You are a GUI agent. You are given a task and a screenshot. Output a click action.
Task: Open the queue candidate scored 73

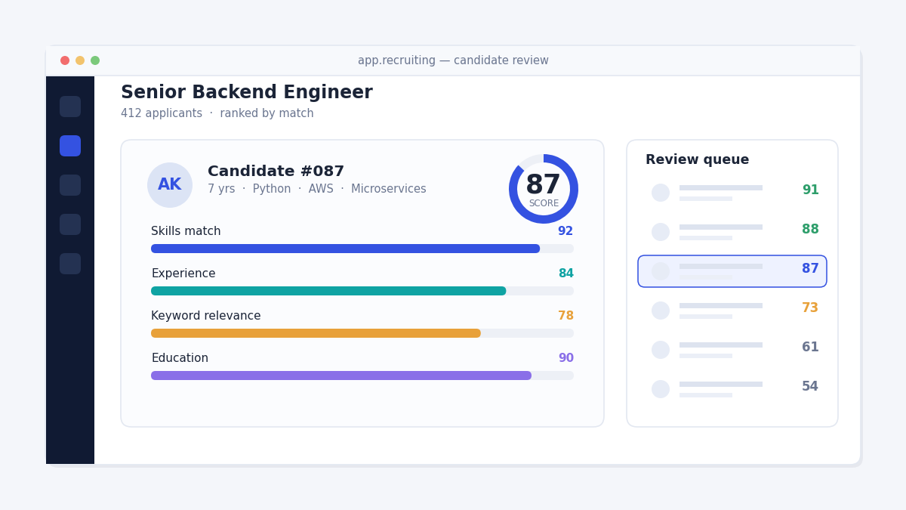click(x=732, y=311)
